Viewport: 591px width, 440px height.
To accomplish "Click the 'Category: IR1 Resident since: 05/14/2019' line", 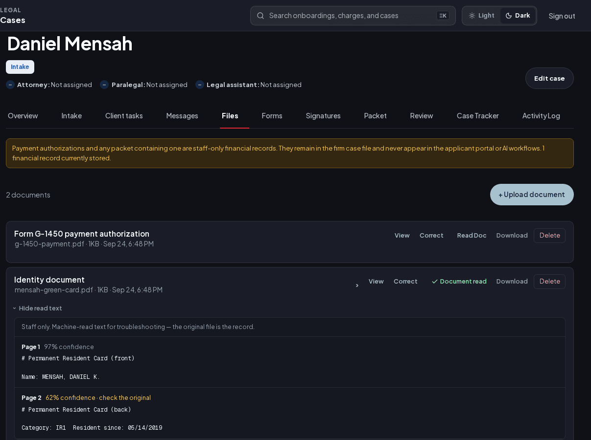I will tap(92, 428).
